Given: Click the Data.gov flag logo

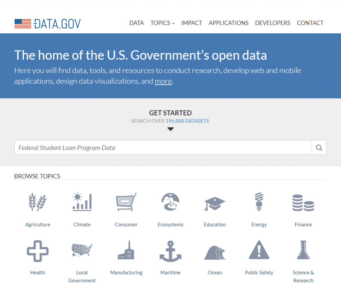Looking at the screenshot, I should (x=23, y=24).
